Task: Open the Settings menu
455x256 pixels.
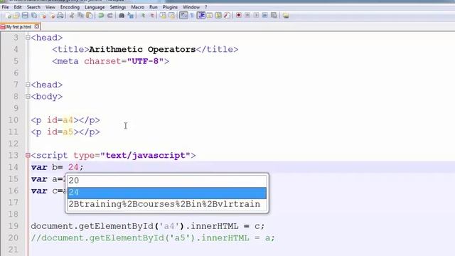Action: [x=118, y=7]
